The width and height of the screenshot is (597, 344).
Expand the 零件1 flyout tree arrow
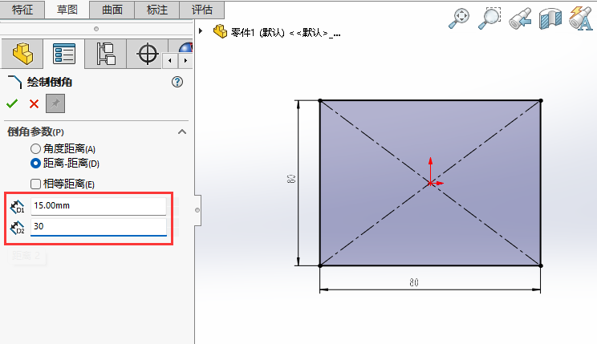click(x=201, y=30)
